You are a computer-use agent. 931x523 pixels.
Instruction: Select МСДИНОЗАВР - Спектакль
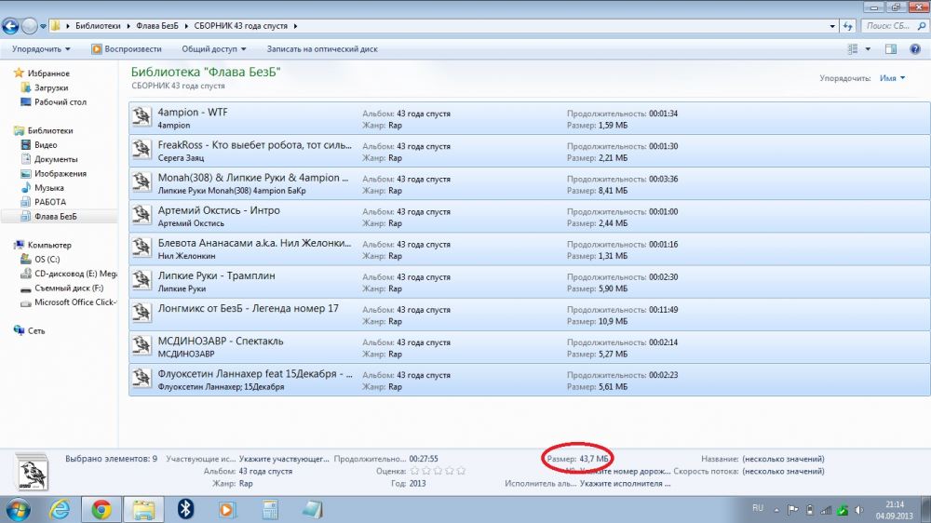tap(529, 347)
